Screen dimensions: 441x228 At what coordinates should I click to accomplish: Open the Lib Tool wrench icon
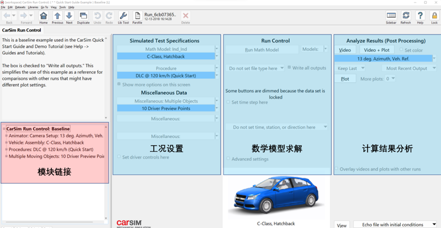123,16
